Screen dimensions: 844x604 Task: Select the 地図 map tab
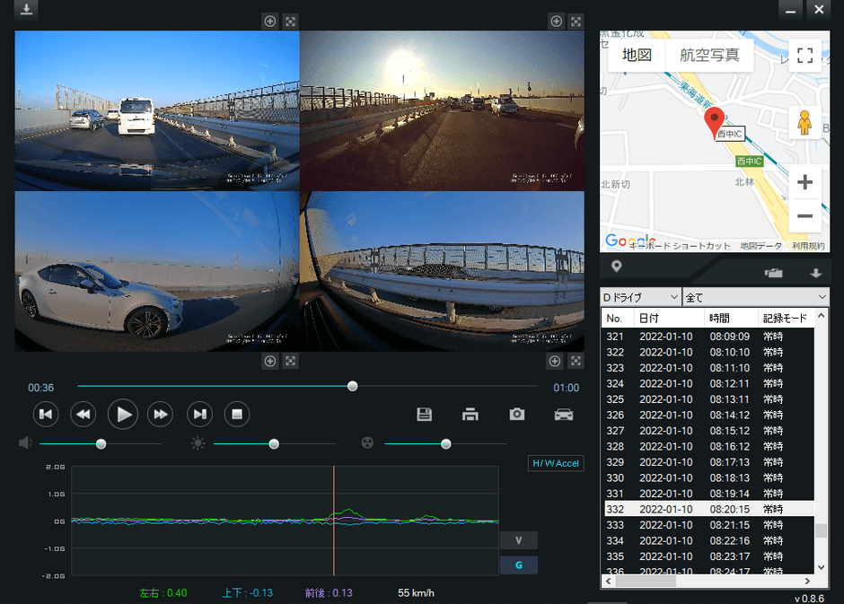[637, 55]
